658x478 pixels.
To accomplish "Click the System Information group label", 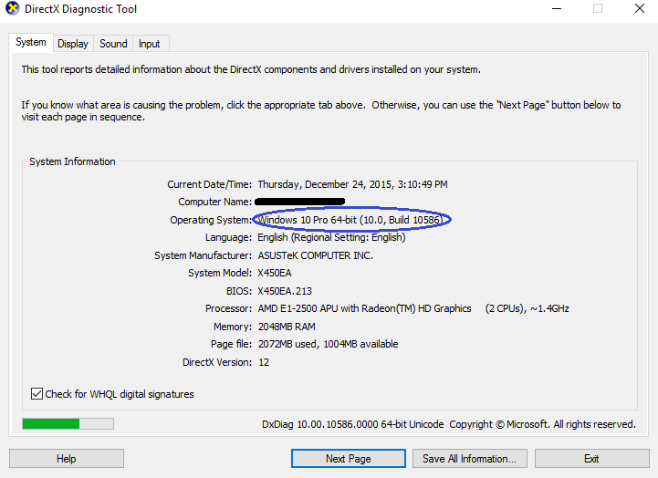I will (72, 161).
